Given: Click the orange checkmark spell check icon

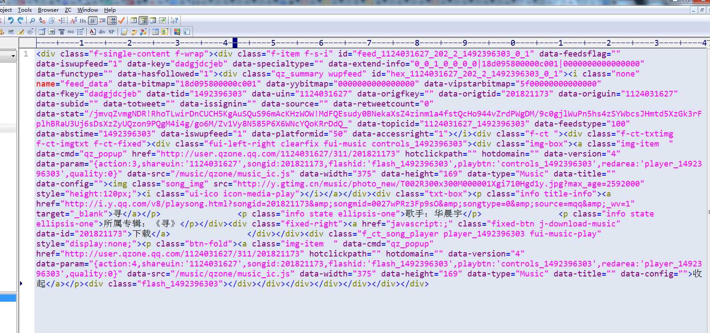Looking at the screenshot, I should tap(122, 20).
